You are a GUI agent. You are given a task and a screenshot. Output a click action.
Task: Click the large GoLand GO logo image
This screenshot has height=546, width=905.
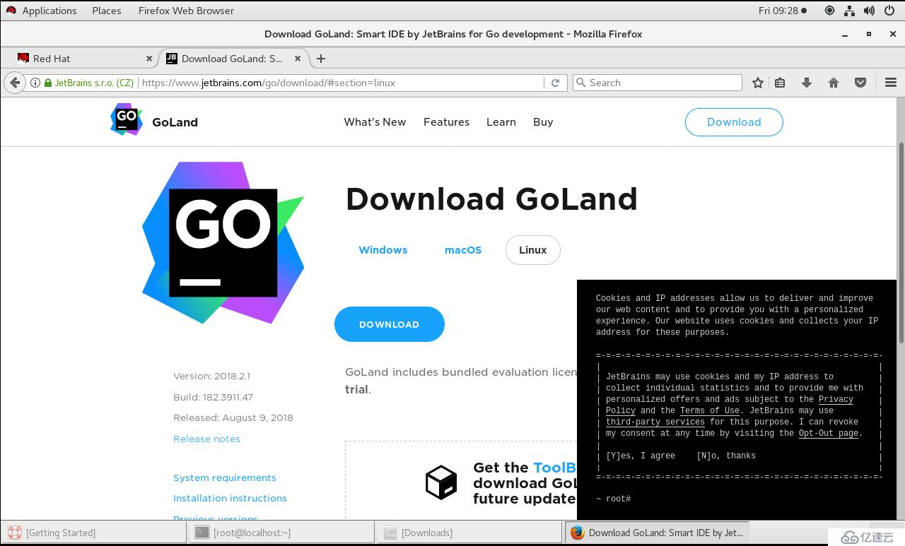pyautogui.click(x=223, y=242)
